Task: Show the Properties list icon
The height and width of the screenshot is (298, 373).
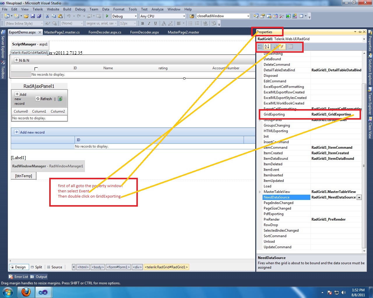Action: [275, 47]
